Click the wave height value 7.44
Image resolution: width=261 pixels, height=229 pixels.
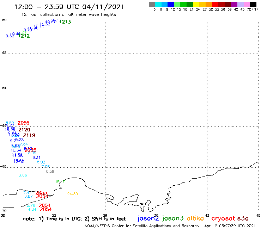[x=28, y=193]
